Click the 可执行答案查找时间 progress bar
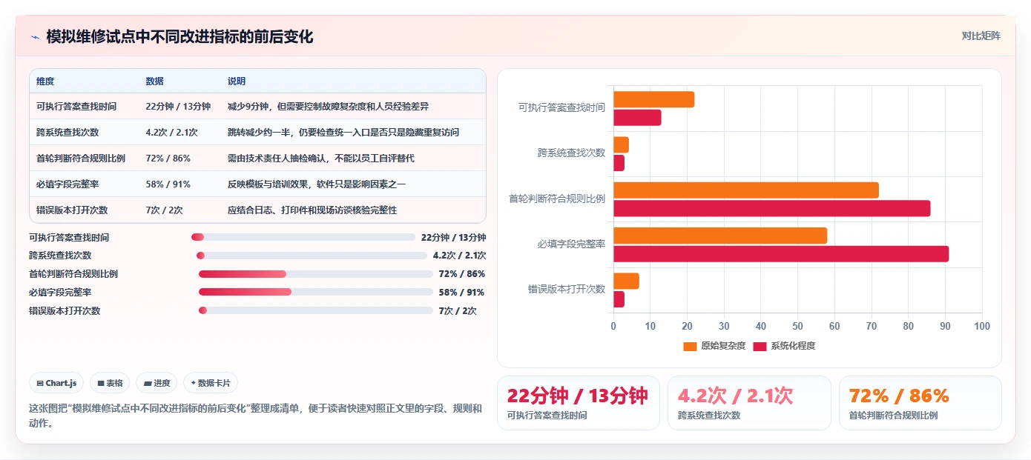 click(303, 237)
